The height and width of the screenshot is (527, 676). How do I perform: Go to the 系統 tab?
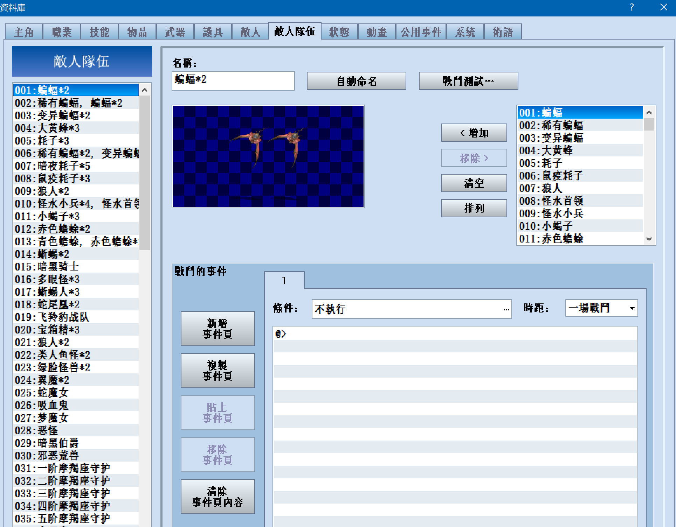coord(465,32)
